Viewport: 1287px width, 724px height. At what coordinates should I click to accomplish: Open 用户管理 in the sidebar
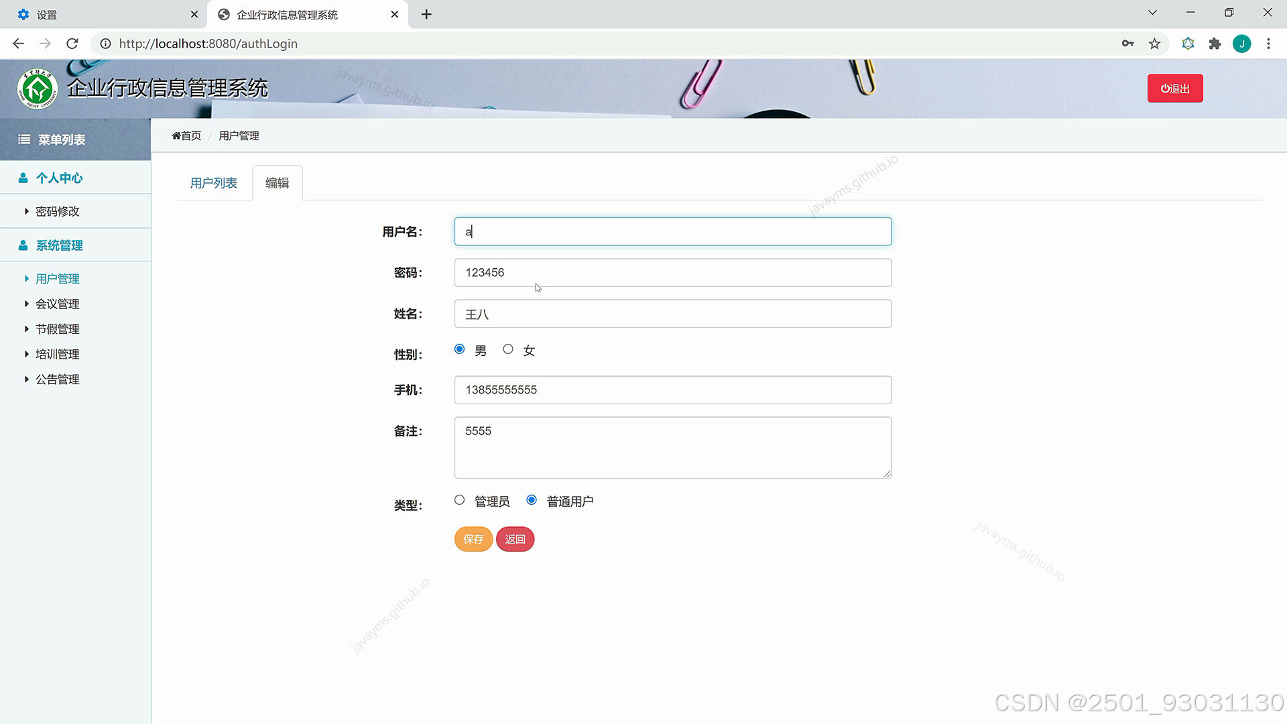pyautogui.click(x=57, y=279)
